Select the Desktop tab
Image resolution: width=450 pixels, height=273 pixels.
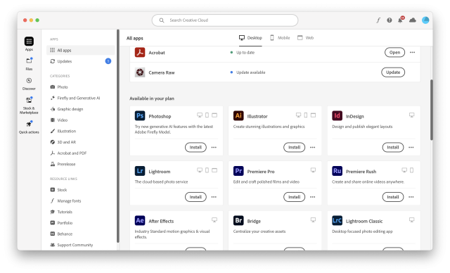250,38
